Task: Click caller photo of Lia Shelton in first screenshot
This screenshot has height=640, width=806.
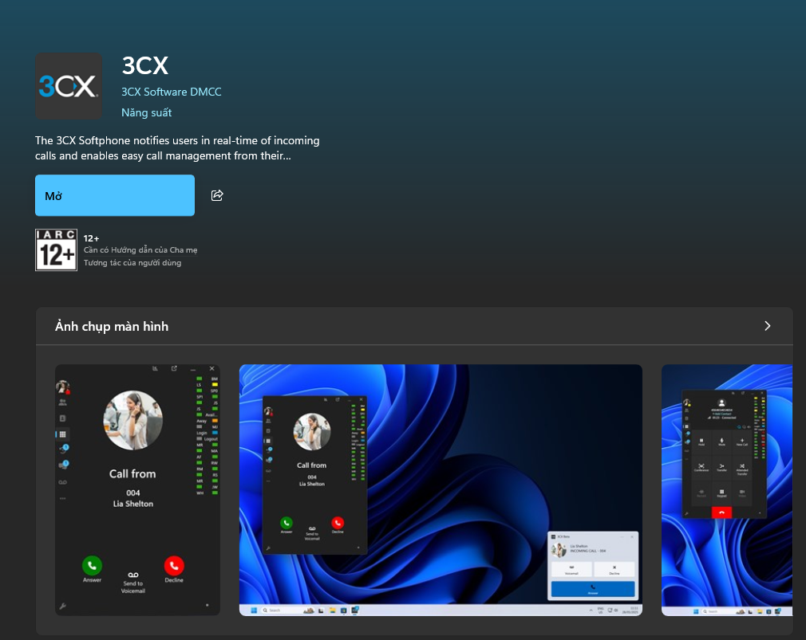Action: [x=133, y=420]
